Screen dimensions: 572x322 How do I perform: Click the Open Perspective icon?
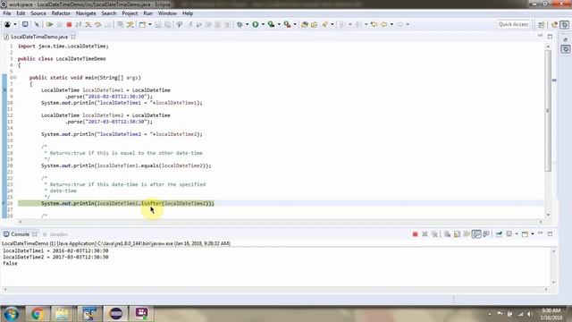pyautogui.click(x=542, y=24)
